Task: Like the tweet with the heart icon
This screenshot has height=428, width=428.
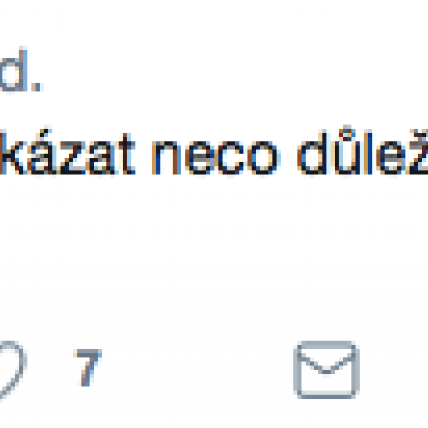Action: coord(12,370)
